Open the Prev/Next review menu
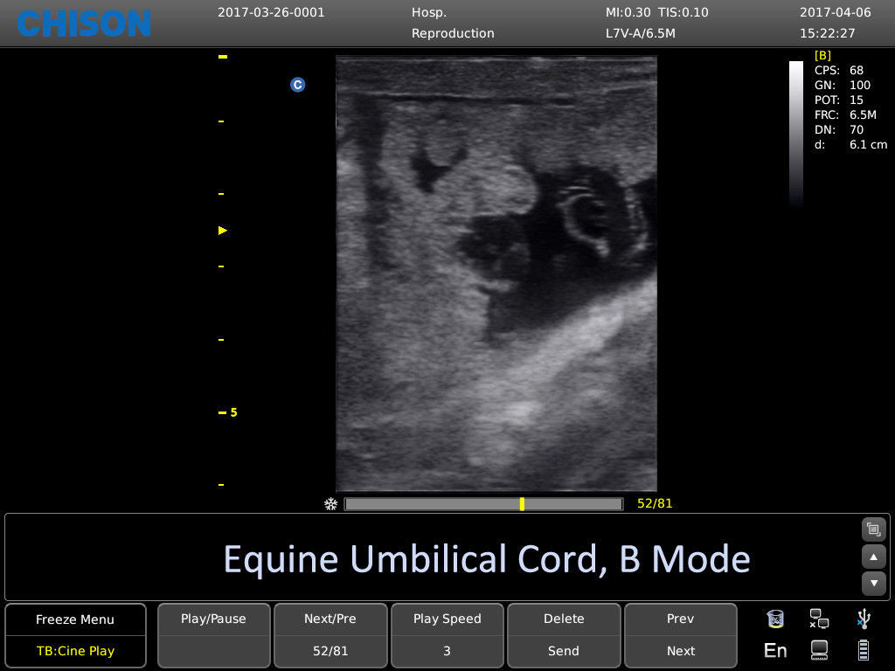The image size is (895, 671). click(x=680, y=619)
